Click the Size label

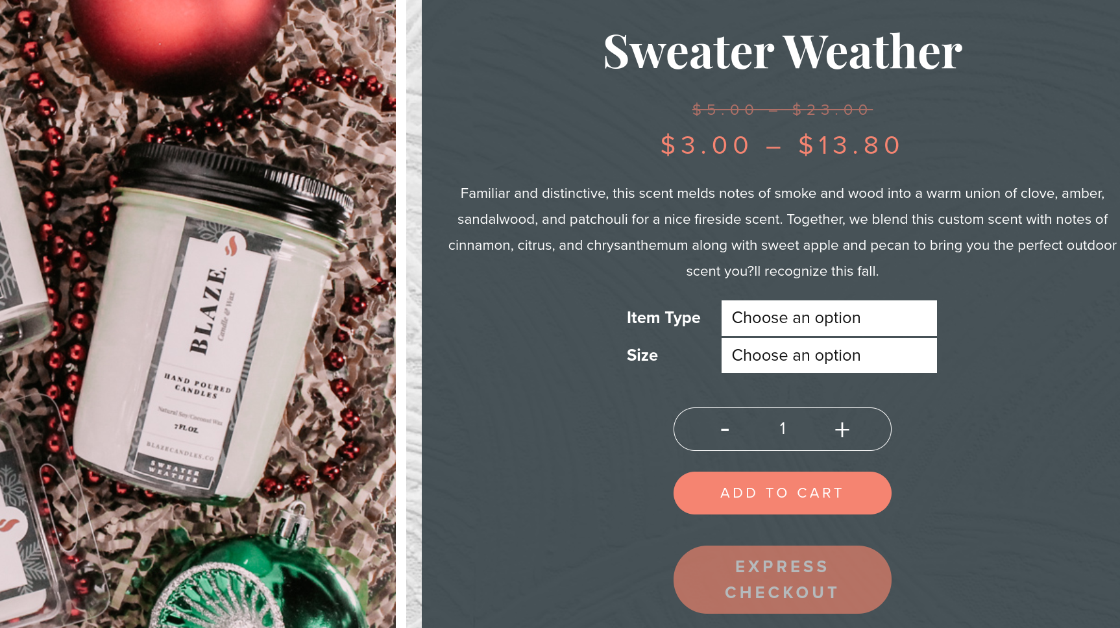pos(642,356)
